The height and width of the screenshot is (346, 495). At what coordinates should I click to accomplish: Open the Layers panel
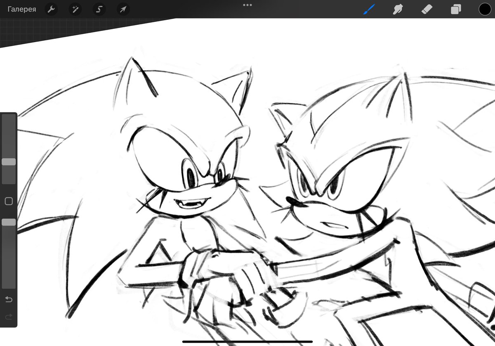pyautogui.click(x=456, y=9)
